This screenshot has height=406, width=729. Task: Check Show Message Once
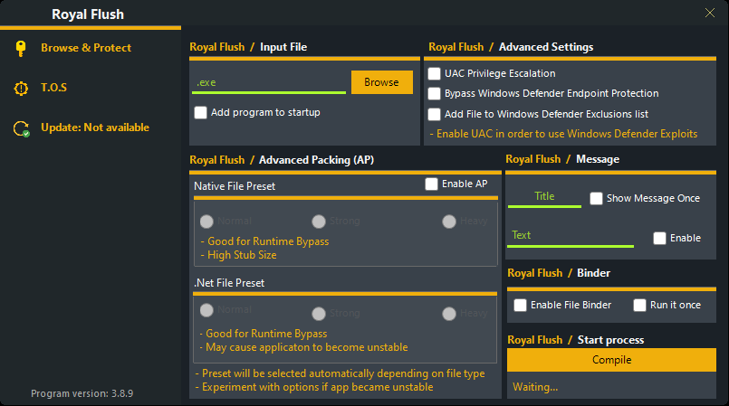click(596, 199)
